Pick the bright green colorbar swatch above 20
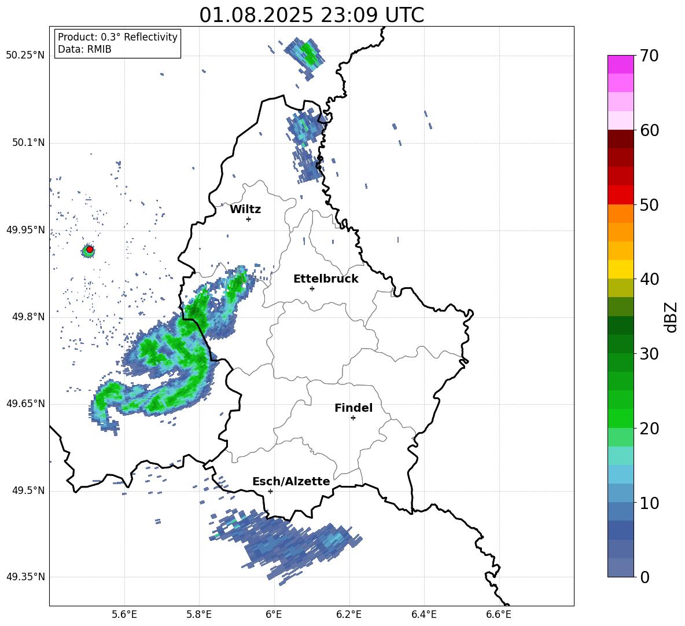The image size is (685, 626). 620,418
